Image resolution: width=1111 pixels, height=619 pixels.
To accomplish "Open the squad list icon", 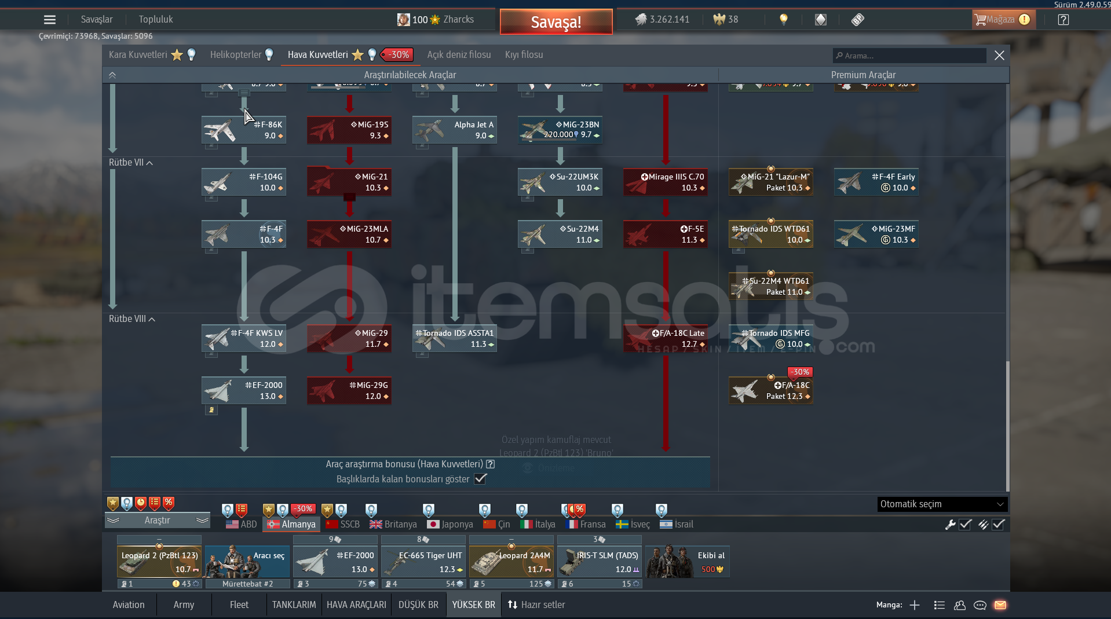I will pyautogui.click(x=940, y=605).
